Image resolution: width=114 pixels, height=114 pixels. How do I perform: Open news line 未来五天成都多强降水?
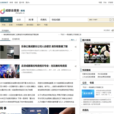click(17, 98)
